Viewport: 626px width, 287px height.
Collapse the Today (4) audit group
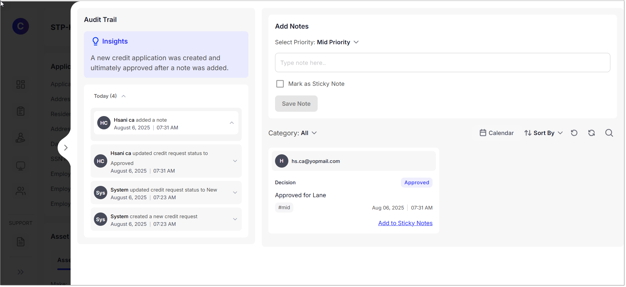click(x=124, y=96)
